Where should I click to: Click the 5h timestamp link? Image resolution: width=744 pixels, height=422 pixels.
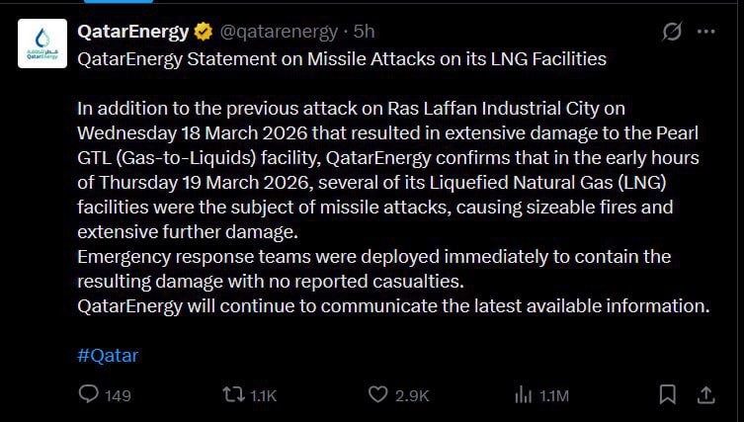click(x=364, y=33)
